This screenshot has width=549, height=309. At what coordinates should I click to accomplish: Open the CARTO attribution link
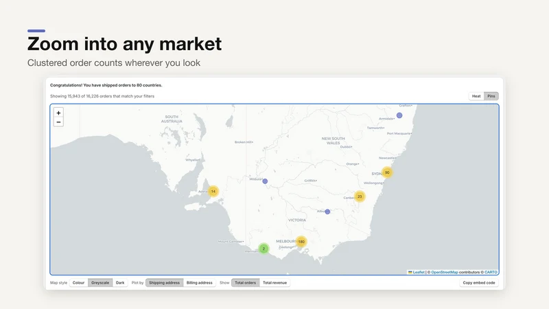pos(491,272)
